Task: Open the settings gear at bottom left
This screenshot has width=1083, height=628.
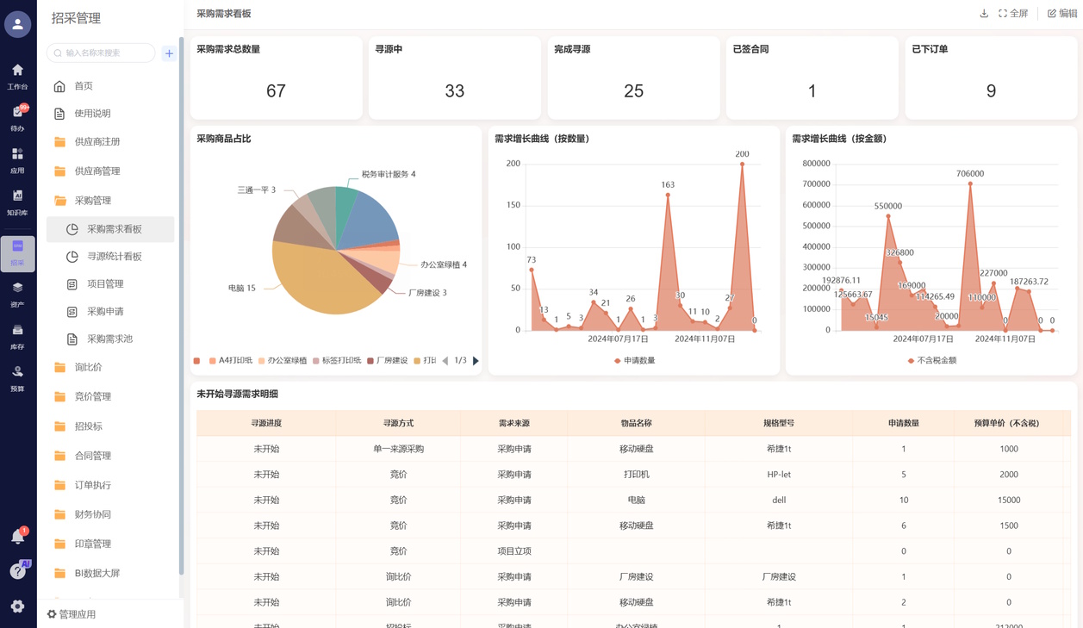Action: (x=17, y=606)
